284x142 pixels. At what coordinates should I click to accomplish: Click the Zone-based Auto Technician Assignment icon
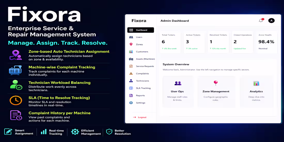click(x=15, y=55)
